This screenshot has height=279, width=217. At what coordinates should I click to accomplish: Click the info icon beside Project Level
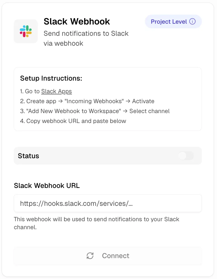pyautogui.click(x=193, y=21)
